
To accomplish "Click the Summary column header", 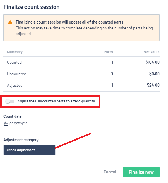I will pos(15,52).
